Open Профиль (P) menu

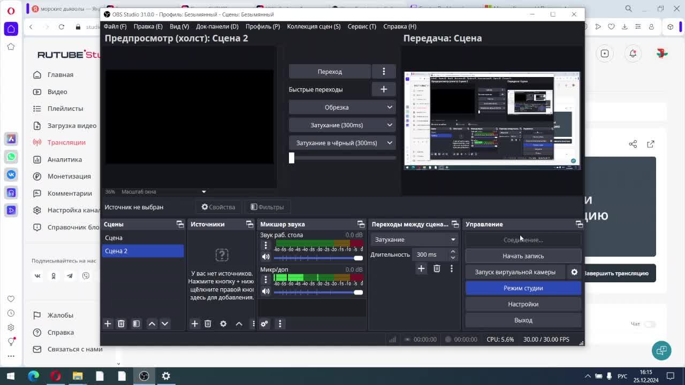pos(263,26)
